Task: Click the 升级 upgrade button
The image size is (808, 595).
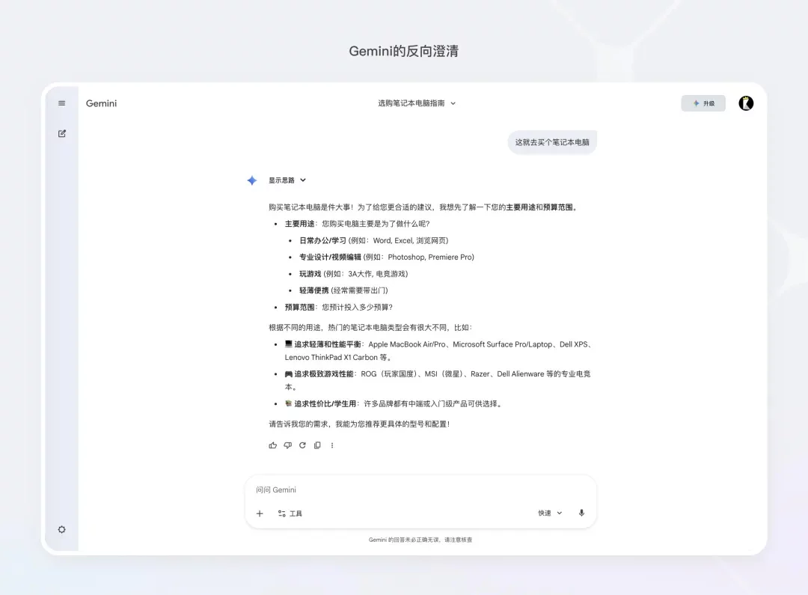Action: tap(703, 103)
